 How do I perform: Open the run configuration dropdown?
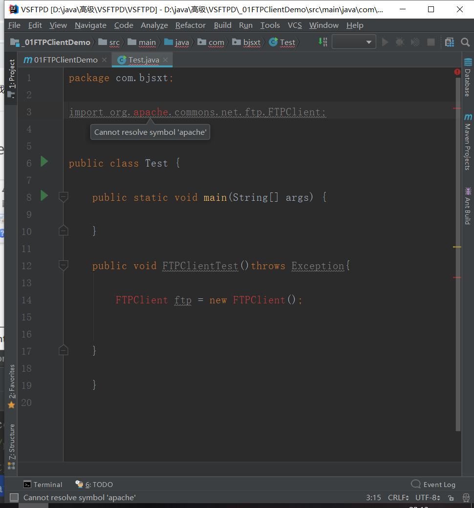[x=354, y=42]
